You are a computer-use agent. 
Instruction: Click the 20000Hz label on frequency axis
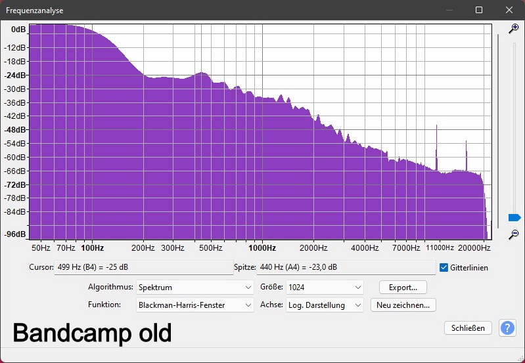pyautogui.click(x=474, y=248)
